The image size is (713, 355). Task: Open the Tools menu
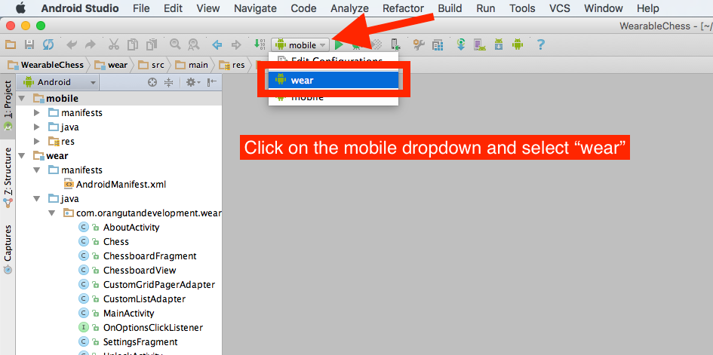tap(522, 8)
